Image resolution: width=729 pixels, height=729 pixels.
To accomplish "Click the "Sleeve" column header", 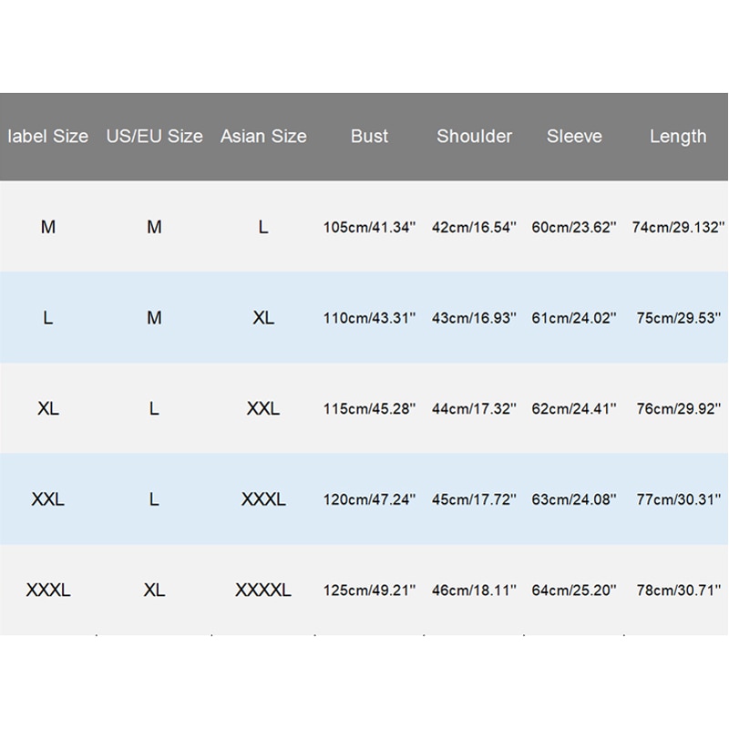I will [574, 137].
